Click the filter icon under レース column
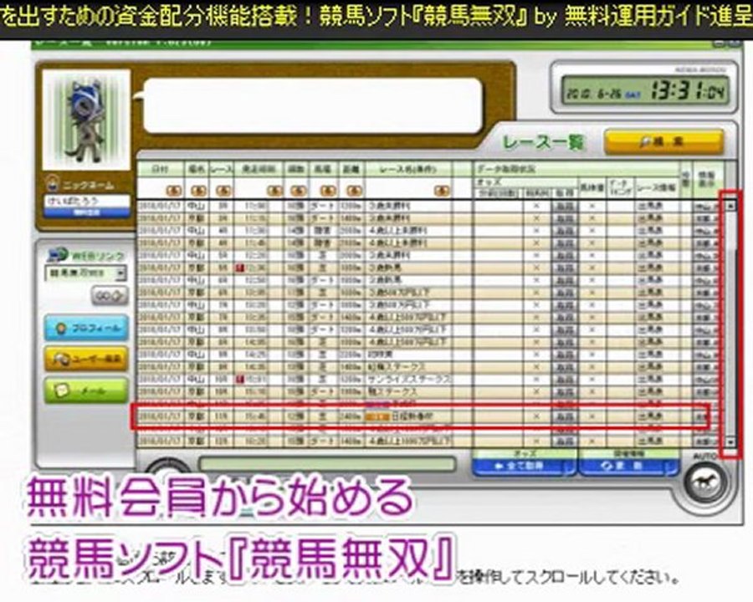Image resolution: width=753 pixels, height=602 pixels. pos(223,191)
